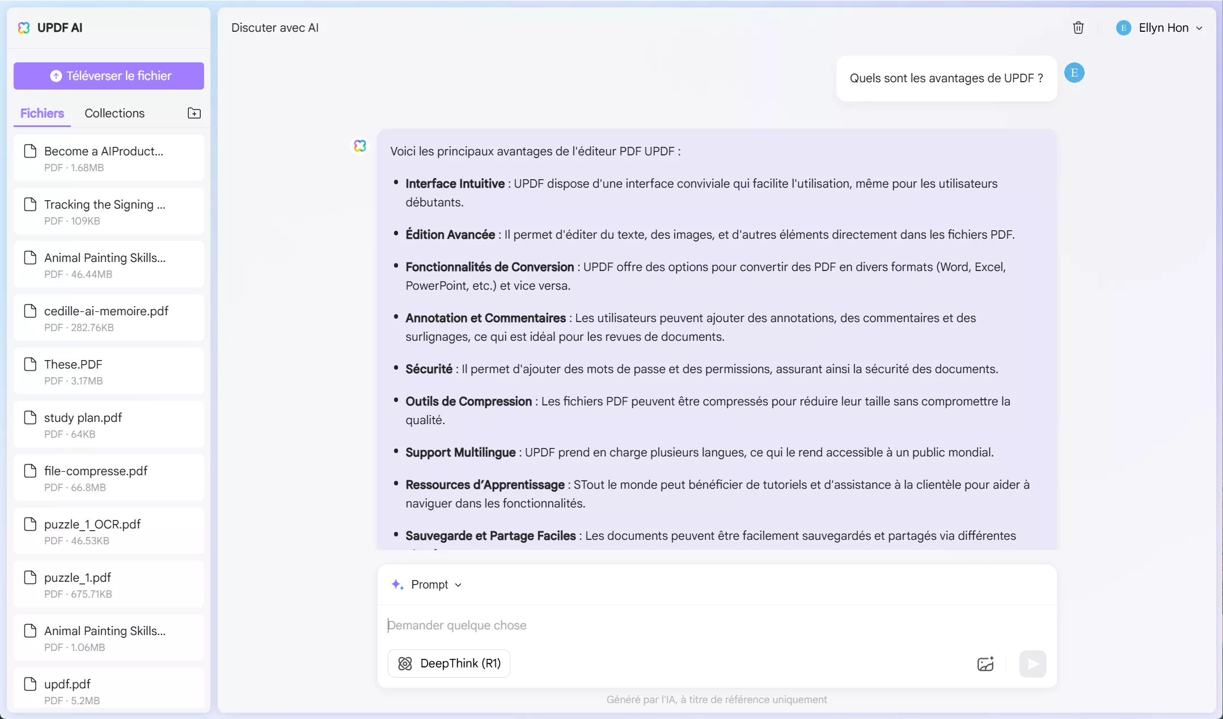Click the Ellyn Hon profile avatar
Image resolution: width=1223 pixels, height=719 pixels.
[1123, 28]
